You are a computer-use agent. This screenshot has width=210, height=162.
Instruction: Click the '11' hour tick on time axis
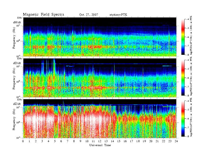pyautogui.click(x=93, y=141)
